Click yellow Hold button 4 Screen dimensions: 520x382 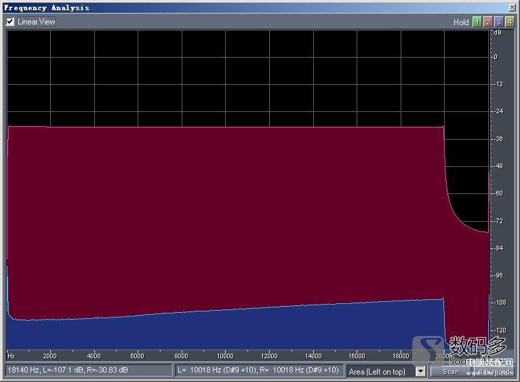(x=509, y=22)
